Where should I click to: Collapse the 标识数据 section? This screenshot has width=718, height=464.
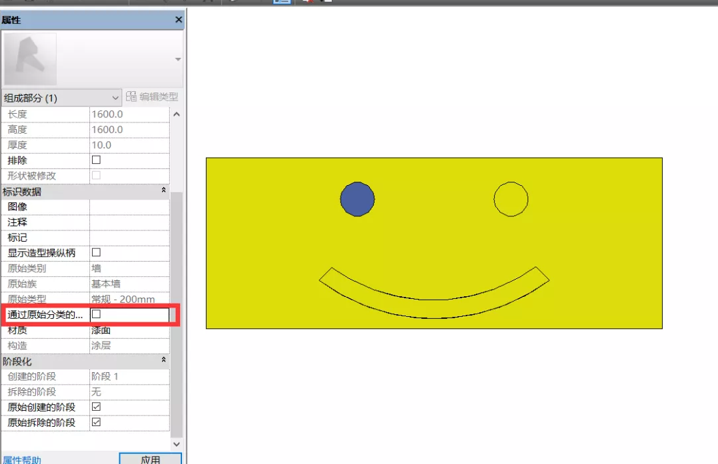tap(163, 191)
